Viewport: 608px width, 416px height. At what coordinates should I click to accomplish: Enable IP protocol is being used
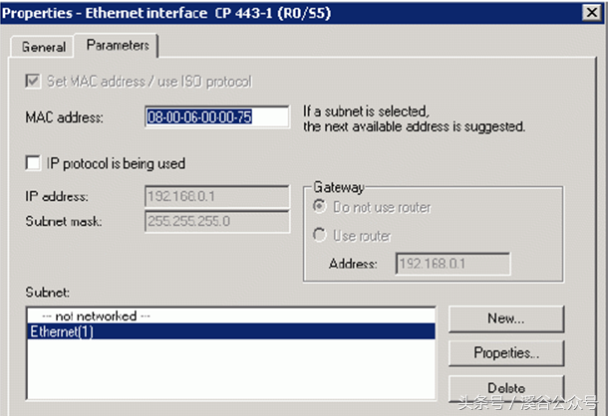click(33, 163)
